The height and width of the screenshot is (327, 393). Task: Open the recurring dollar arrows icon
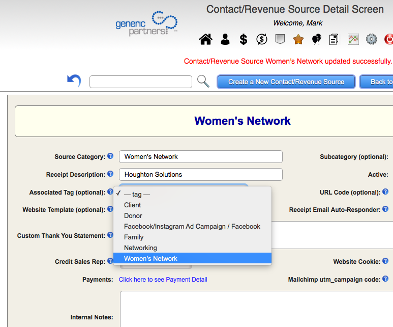[x=262, y=39]
